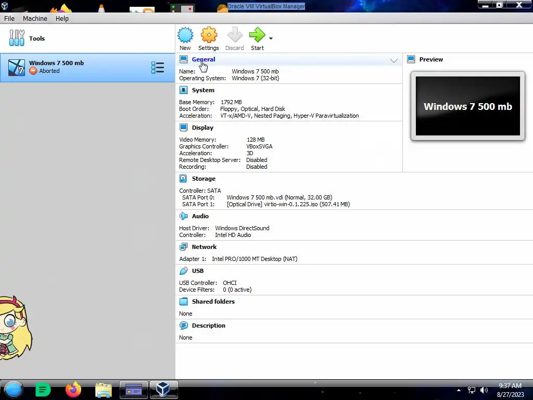The image size is (533, 400).
Task: Click the Aborted status icon
Action: [33, 71]
